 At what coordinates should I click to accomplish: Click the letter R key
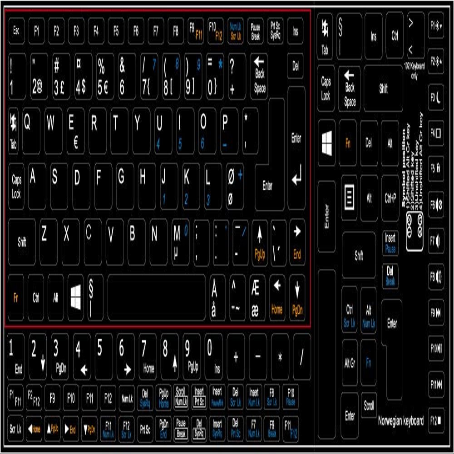(98, 131)
